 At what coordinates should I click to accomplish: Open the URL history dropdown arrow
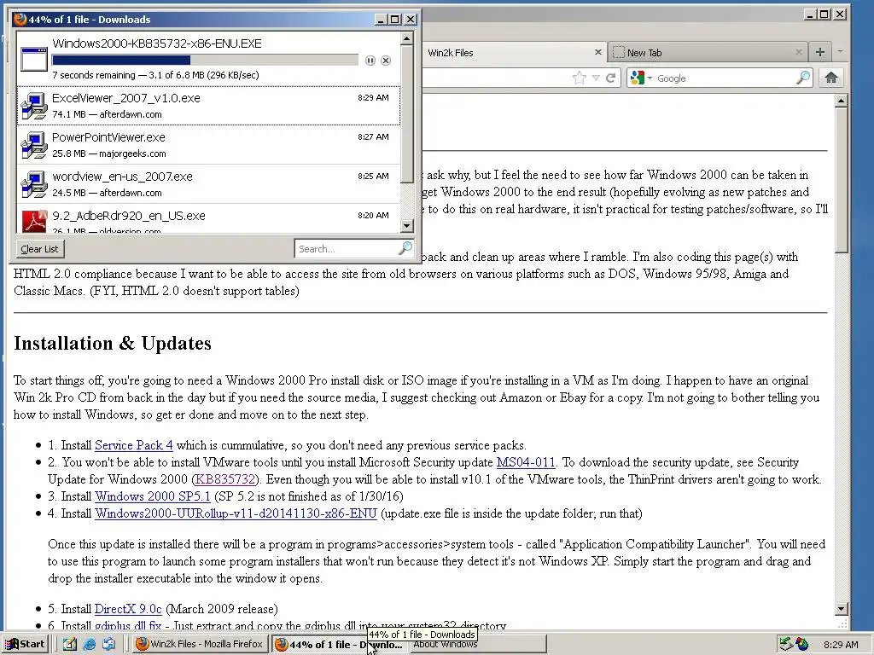click(x=596, y=78)
